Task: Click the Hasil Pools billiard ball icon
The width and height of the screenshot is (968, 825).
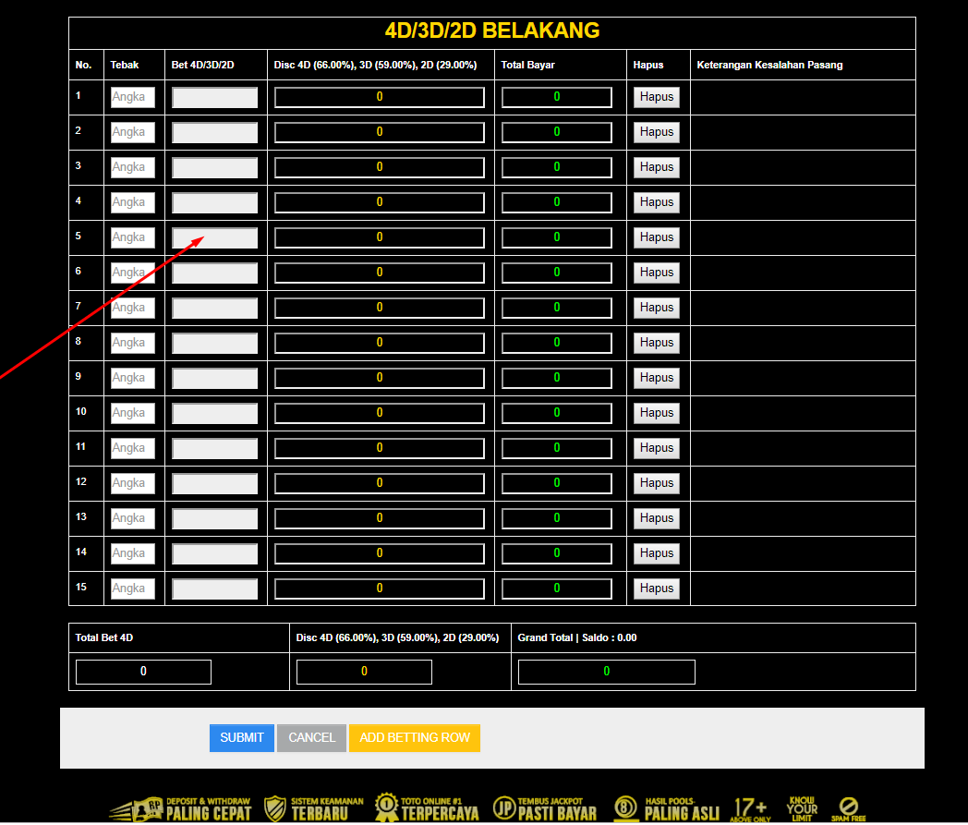Action: (x=626, y=808)
